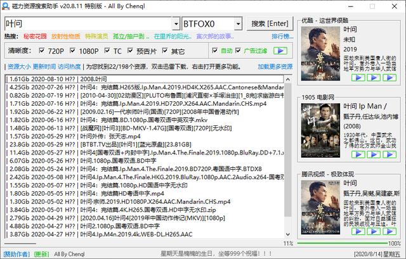Click first play button in 1905 电影网 panel
The image size is (406, 259).
tap(357, 155)
